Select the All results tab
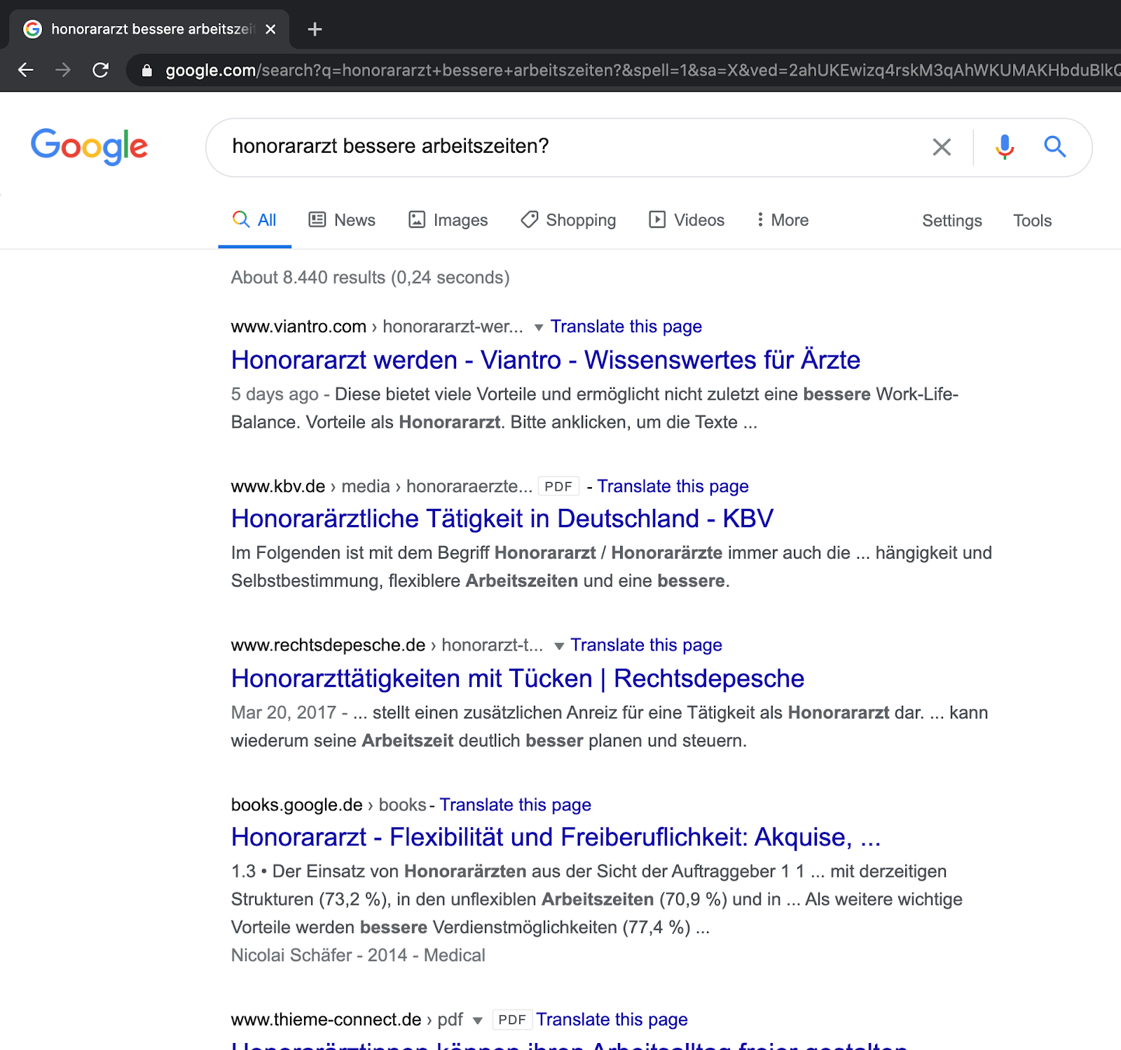Image resolution: width=1121 pixels, height=1050 pixels. [254, 220]
